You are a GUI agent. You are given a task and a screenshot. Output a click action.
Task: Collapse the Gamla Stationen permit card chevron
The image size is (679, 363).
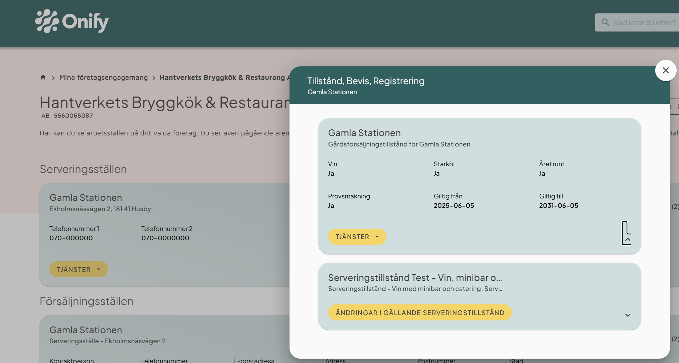[x=628, y=239]
